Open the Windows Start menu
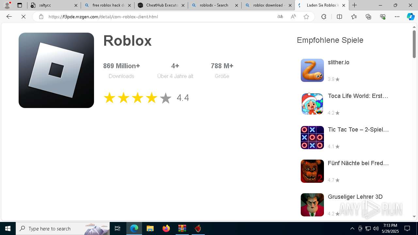The image size is (418, 235). click(x=8, y=228)
